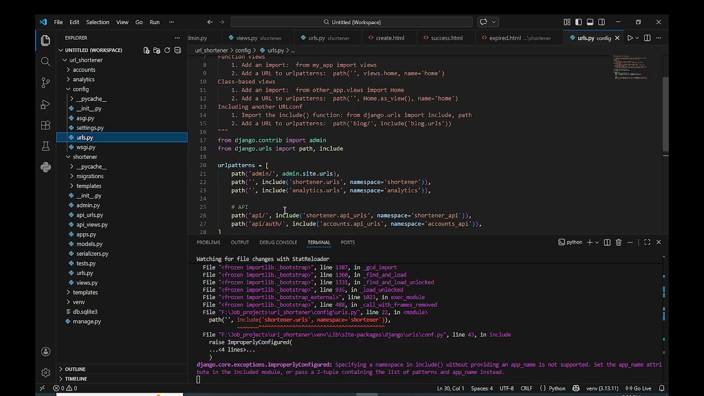Kill the active terminal
This screenshot has width=704, height=396.
[618, 242]
